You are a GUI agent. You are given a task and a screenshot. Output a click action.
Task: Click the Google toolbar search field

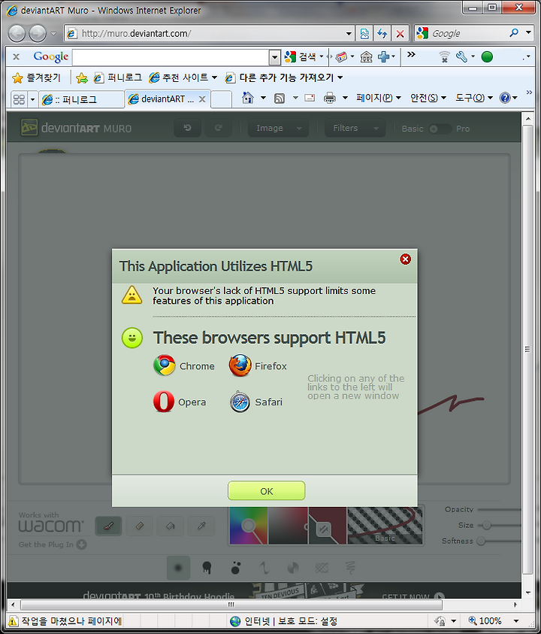[171, 57]
